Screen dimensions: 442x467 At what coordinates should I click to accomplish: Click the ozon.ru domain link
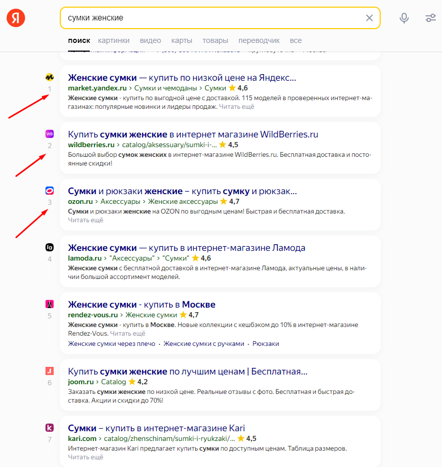click(80, 201)
